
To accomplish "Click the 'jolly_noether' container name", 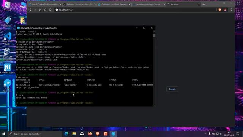I will pos(32,88).
